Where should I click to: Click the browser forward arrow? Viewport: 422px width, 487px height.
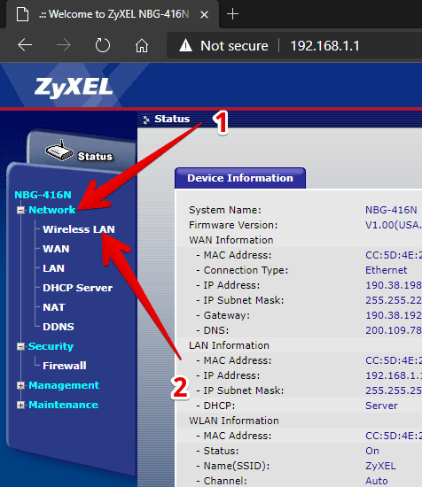point(64,45)
